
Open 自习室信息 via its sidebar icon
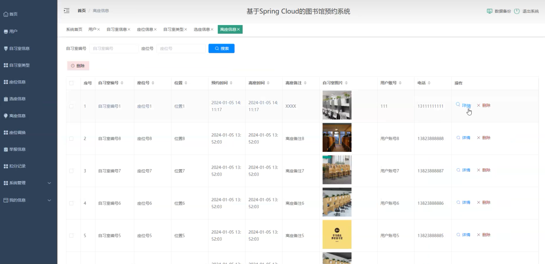6,48
